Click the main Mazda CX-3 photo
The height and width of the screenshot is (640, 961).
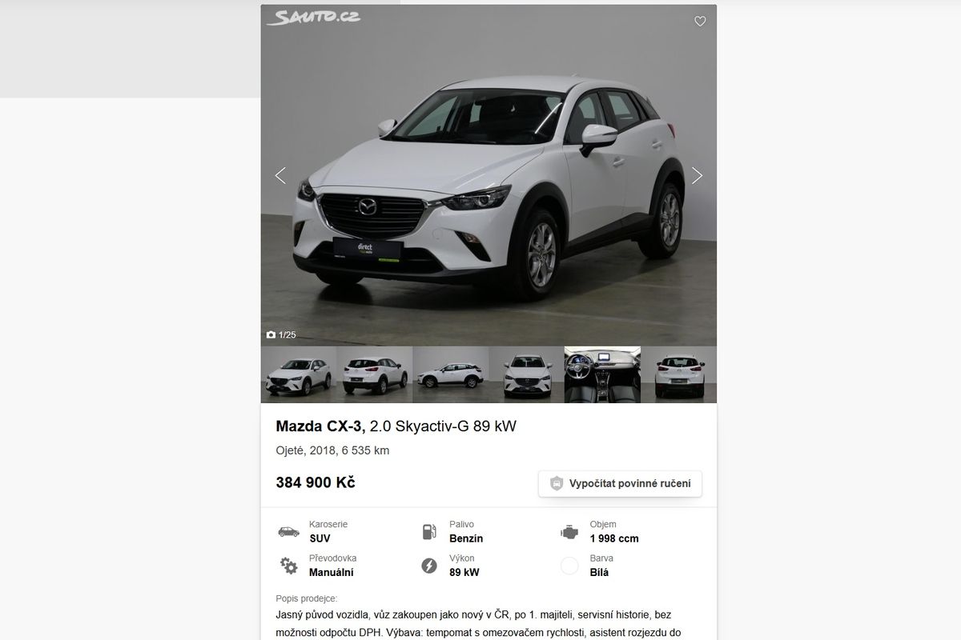489,175
